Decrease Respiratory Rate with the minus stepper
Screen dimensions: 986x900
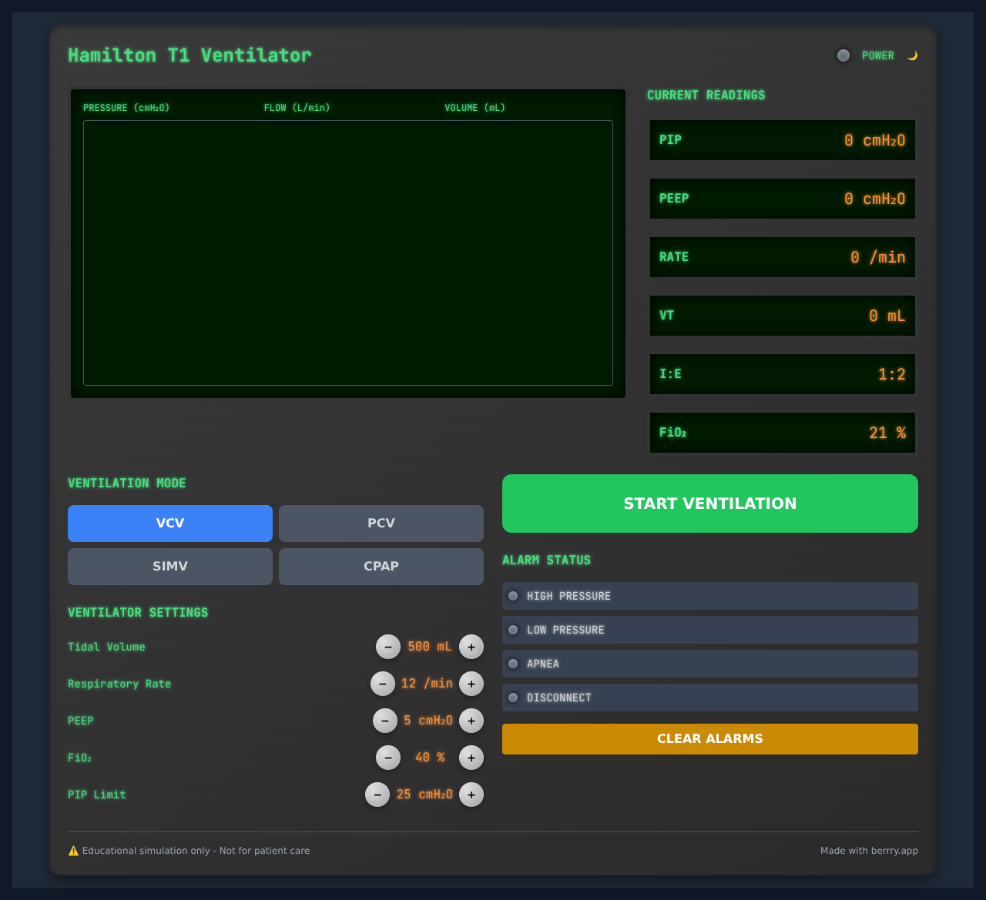[x=383, y=684]
